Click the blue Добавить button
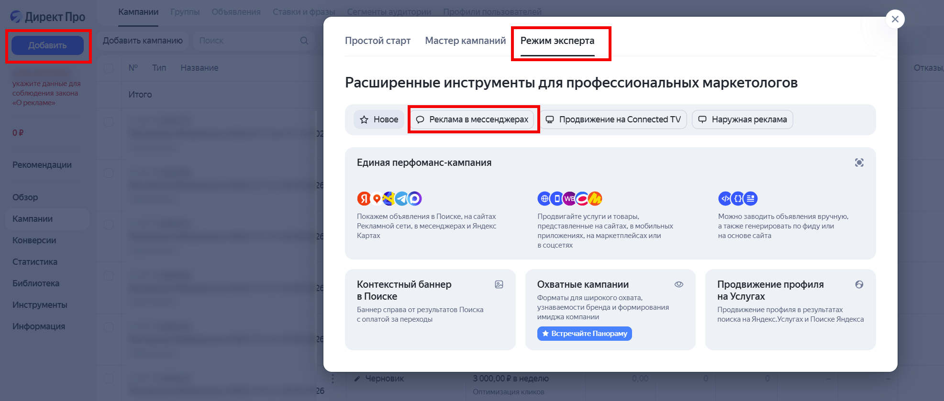Image resolution: width=944 pixels, height=401 pixels. click(47, 45)
